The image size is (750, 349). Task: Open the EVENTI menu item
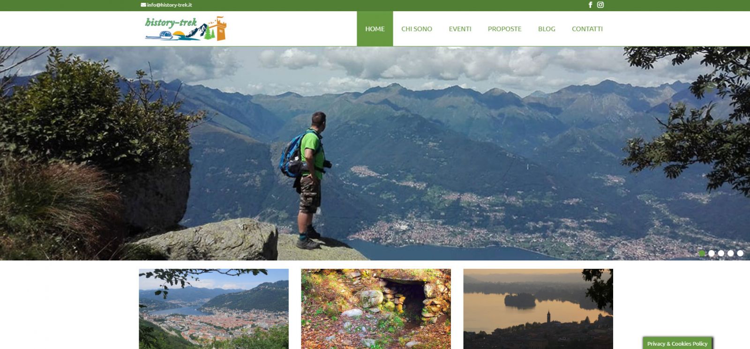coord(460,29)
